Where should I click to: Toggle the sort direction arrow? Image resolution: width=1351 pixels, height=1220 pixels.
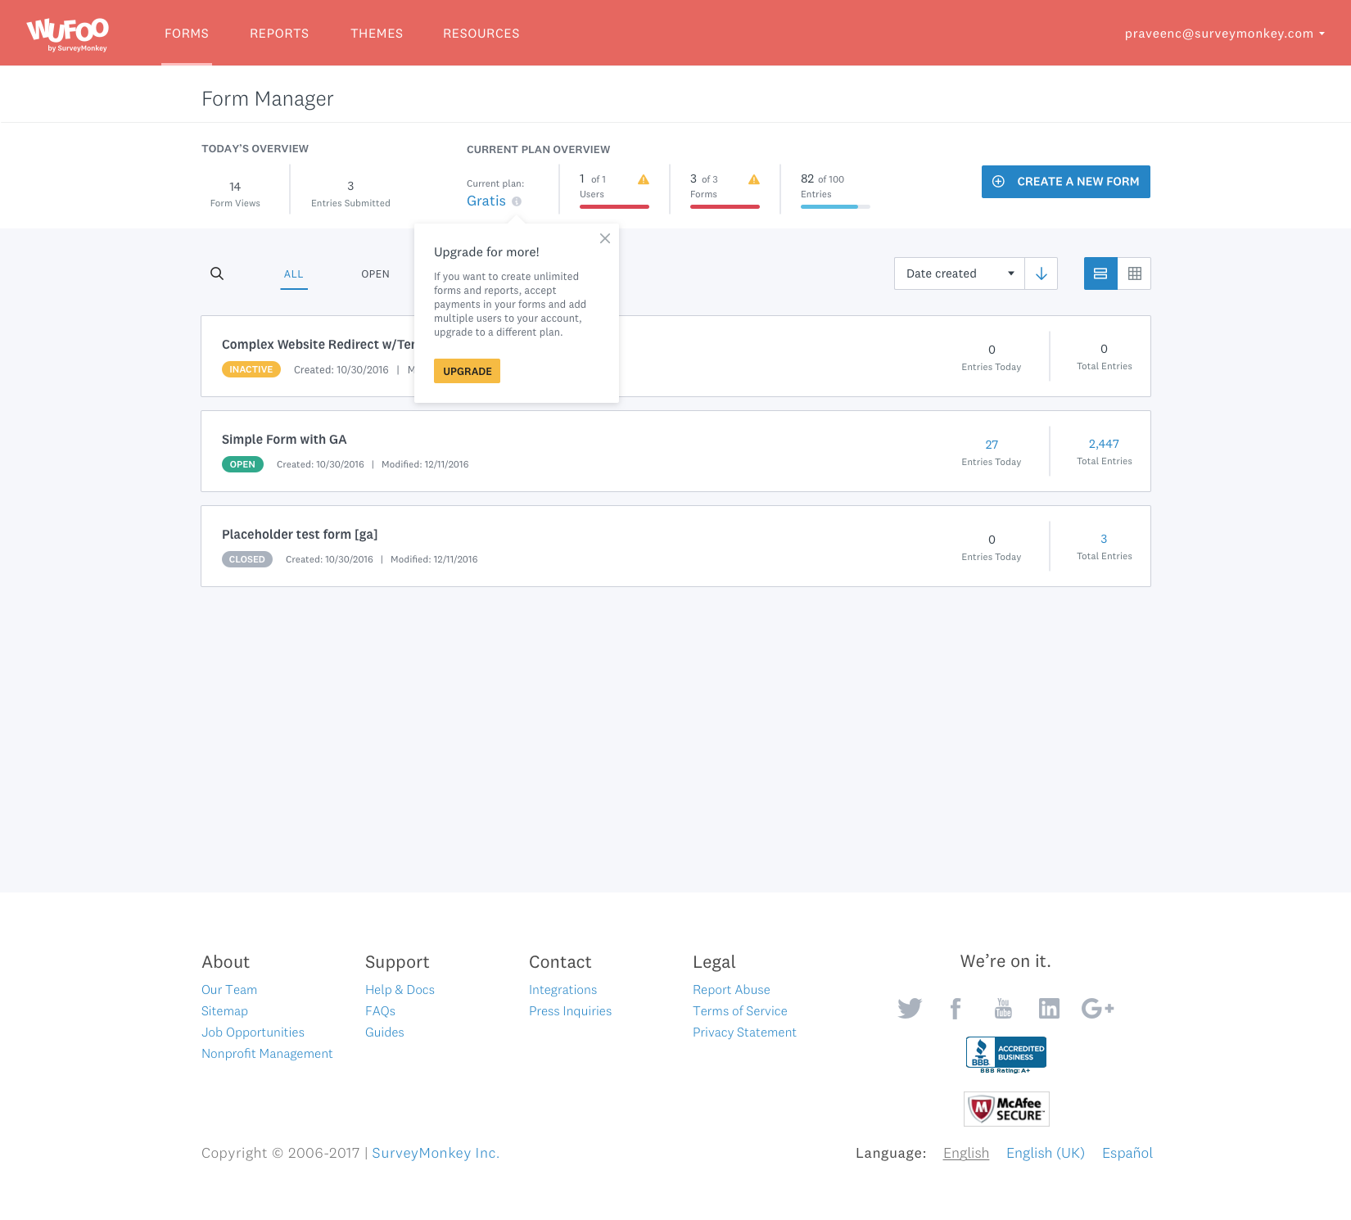(x=1041, y=273)
